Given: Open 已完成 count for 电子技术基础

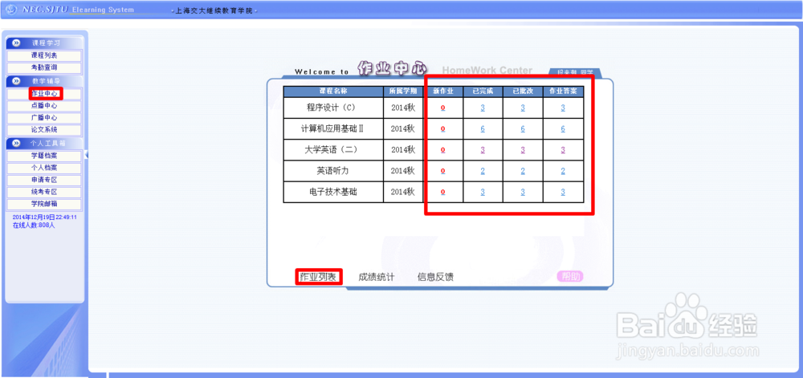Looking at the screenshot, I should (483, 192).
